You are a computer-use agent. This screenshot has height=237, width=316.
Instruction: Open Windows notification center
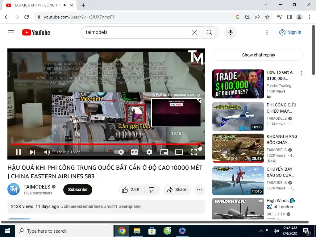306,231
